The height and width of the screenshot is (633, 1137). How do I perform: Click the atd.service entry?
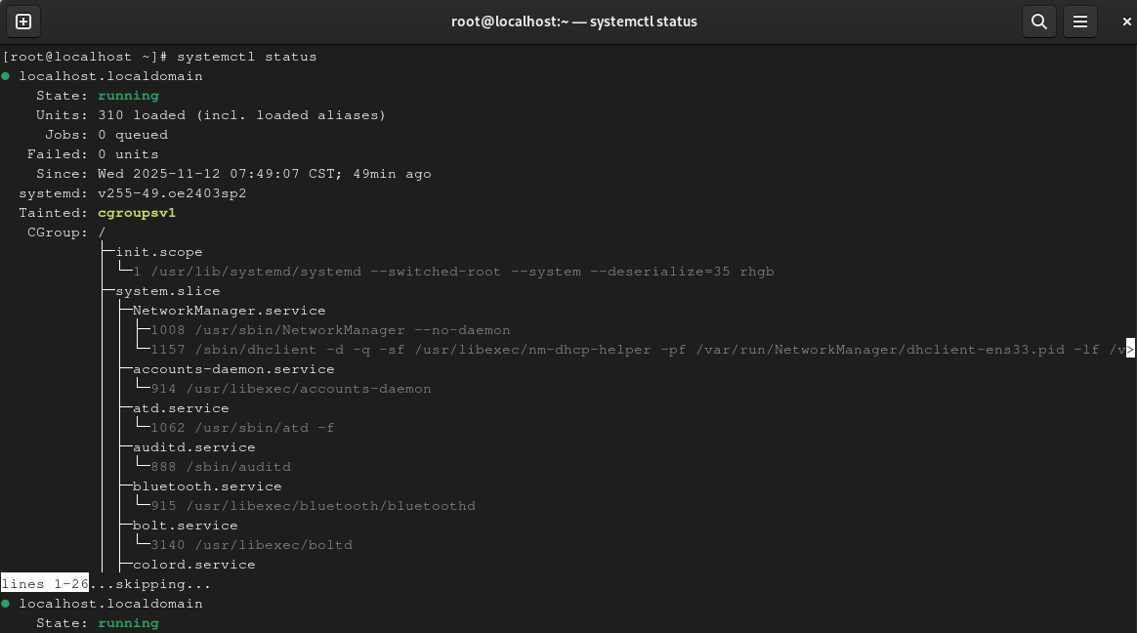[181, 408]
